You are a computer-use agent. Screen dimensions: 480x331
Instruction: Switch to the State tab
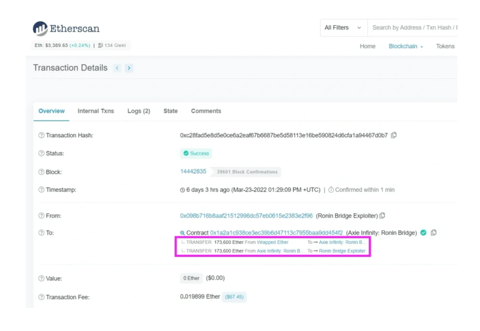171,111
